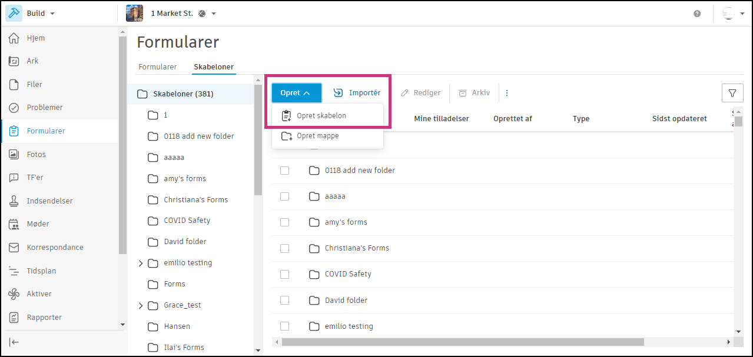Navigate to Møder in sidebar
753x357 pixels.
point(38,224)
